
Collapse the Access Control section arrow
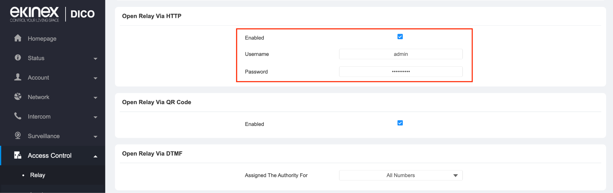pyautogui.click(x=95, y=156)
